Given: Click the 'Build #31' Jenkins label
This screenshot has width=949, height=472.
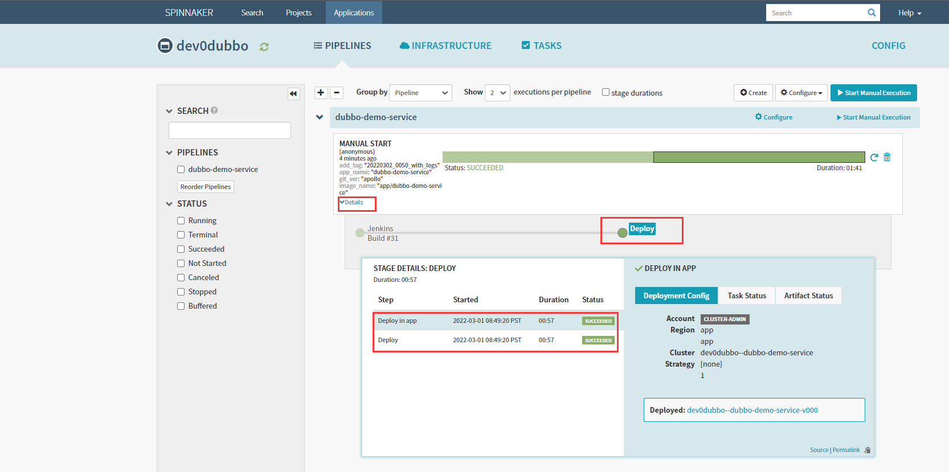Looking at the screenshot, I should click(x=383, y=239).
